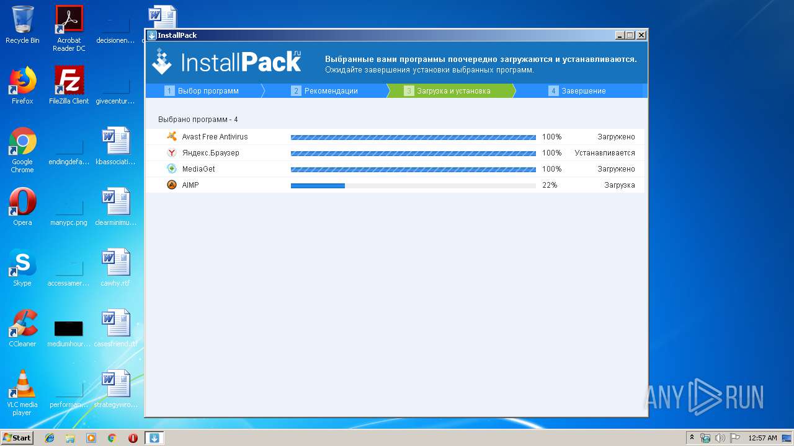This screenshot has height=446, width=794.
Task: Click the 'Устанавливается' status text
Action: [x=605, y=153]
